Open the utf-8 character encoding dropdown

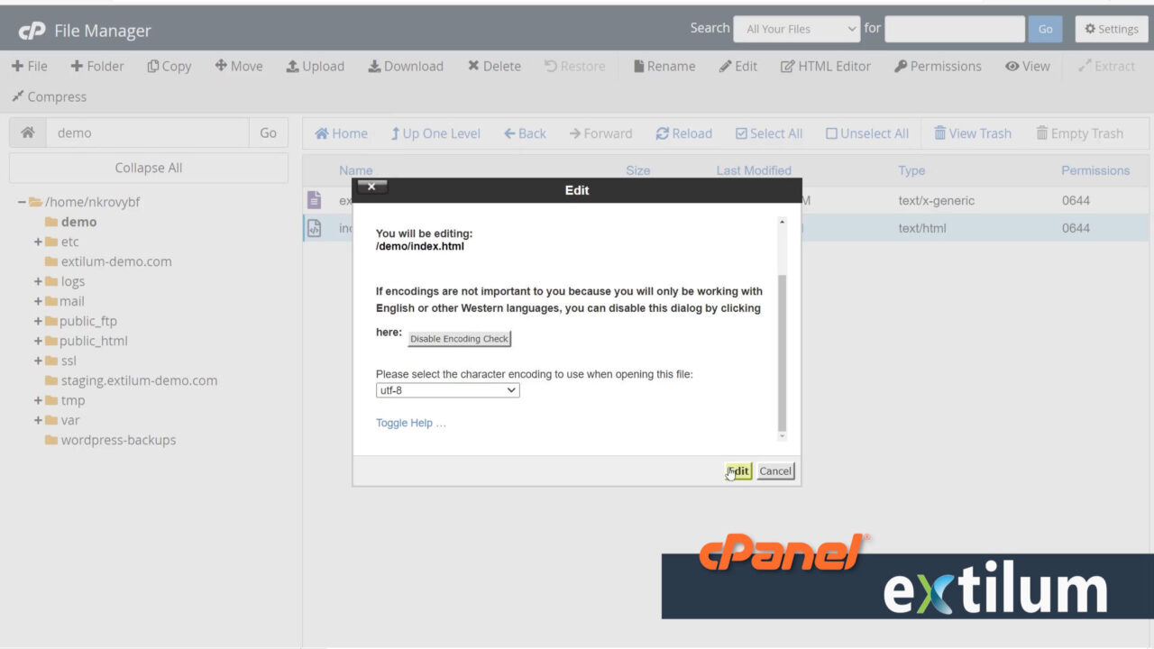pos(447,389)
